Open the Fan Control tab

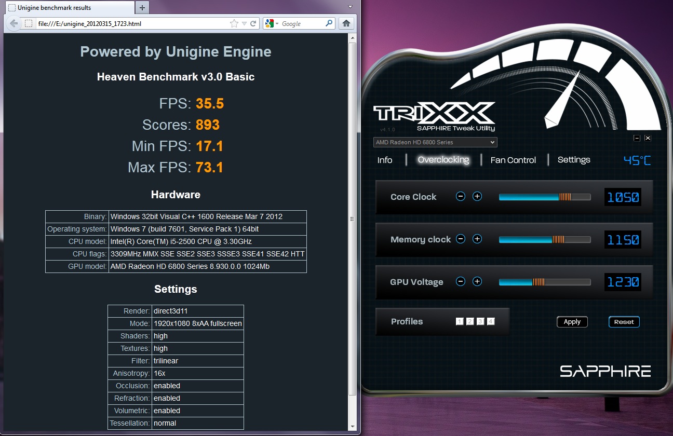point(513,160)
